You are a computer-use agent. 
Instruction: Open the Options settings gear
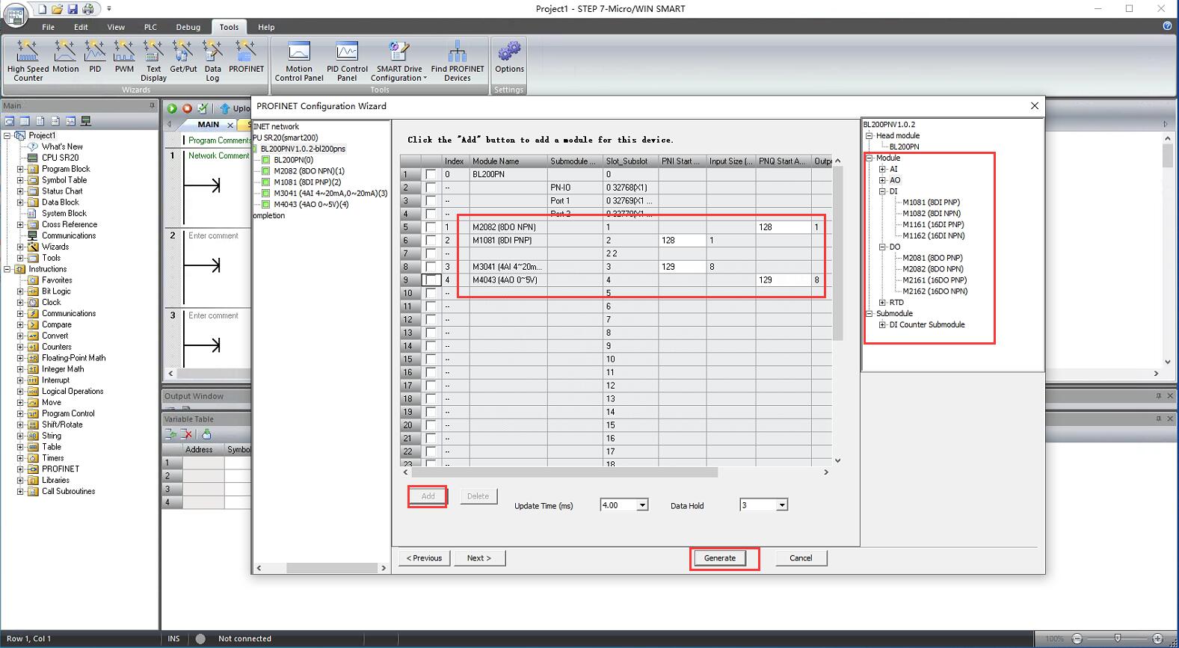click(x=509, y=57)
